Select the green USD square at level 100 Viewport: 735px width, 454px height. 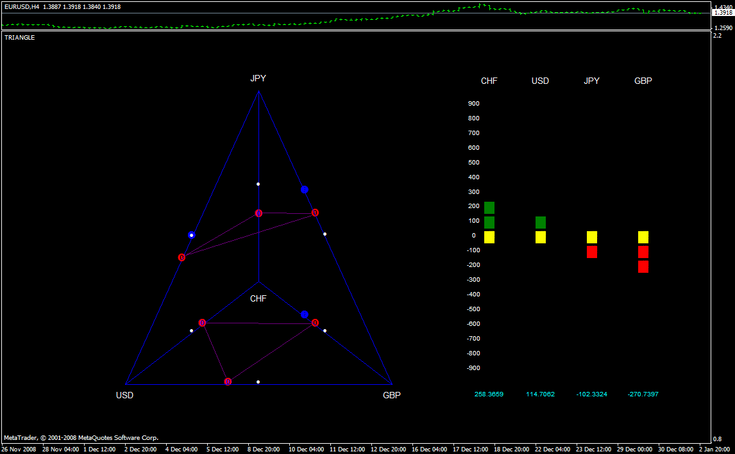tap(541, 222)
